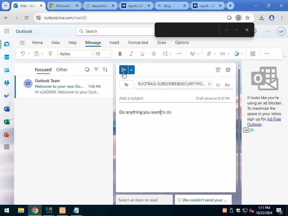Pop out the message to new window
The width and height of the screenshot is (288, 216).
[228, 70]
